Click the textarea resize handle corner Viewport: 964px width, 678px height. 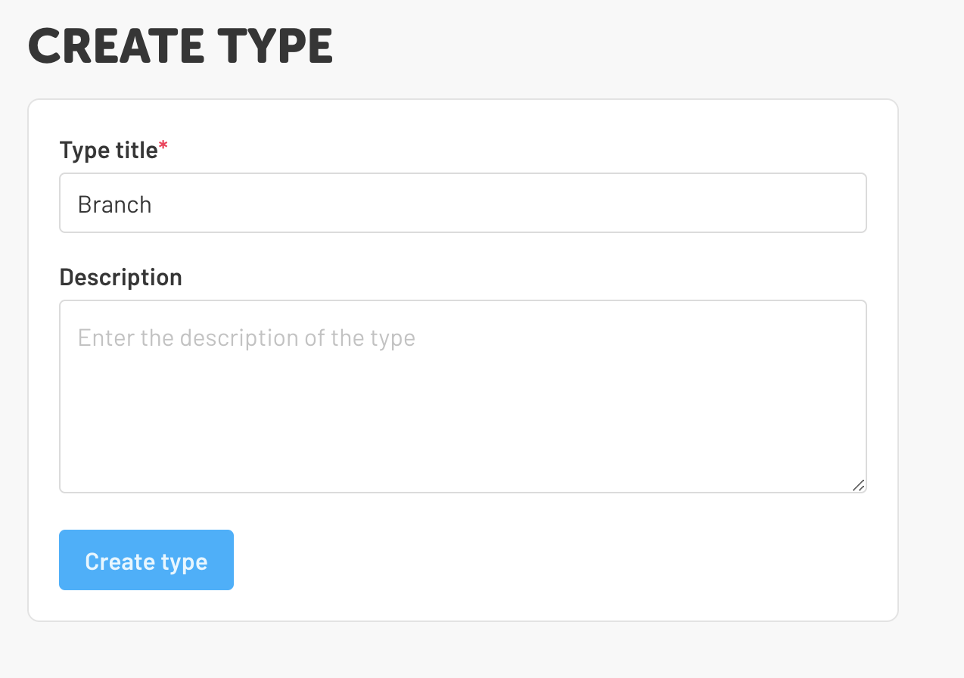[859, 486]
